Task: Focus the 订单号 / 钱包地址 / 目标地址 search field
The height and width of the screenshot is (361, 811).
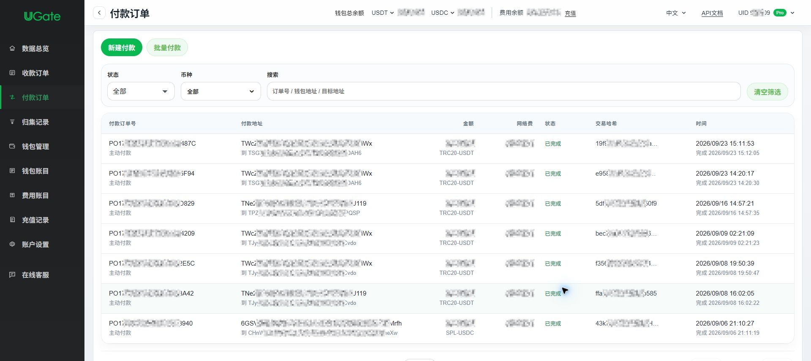Action: pos(503,91)
